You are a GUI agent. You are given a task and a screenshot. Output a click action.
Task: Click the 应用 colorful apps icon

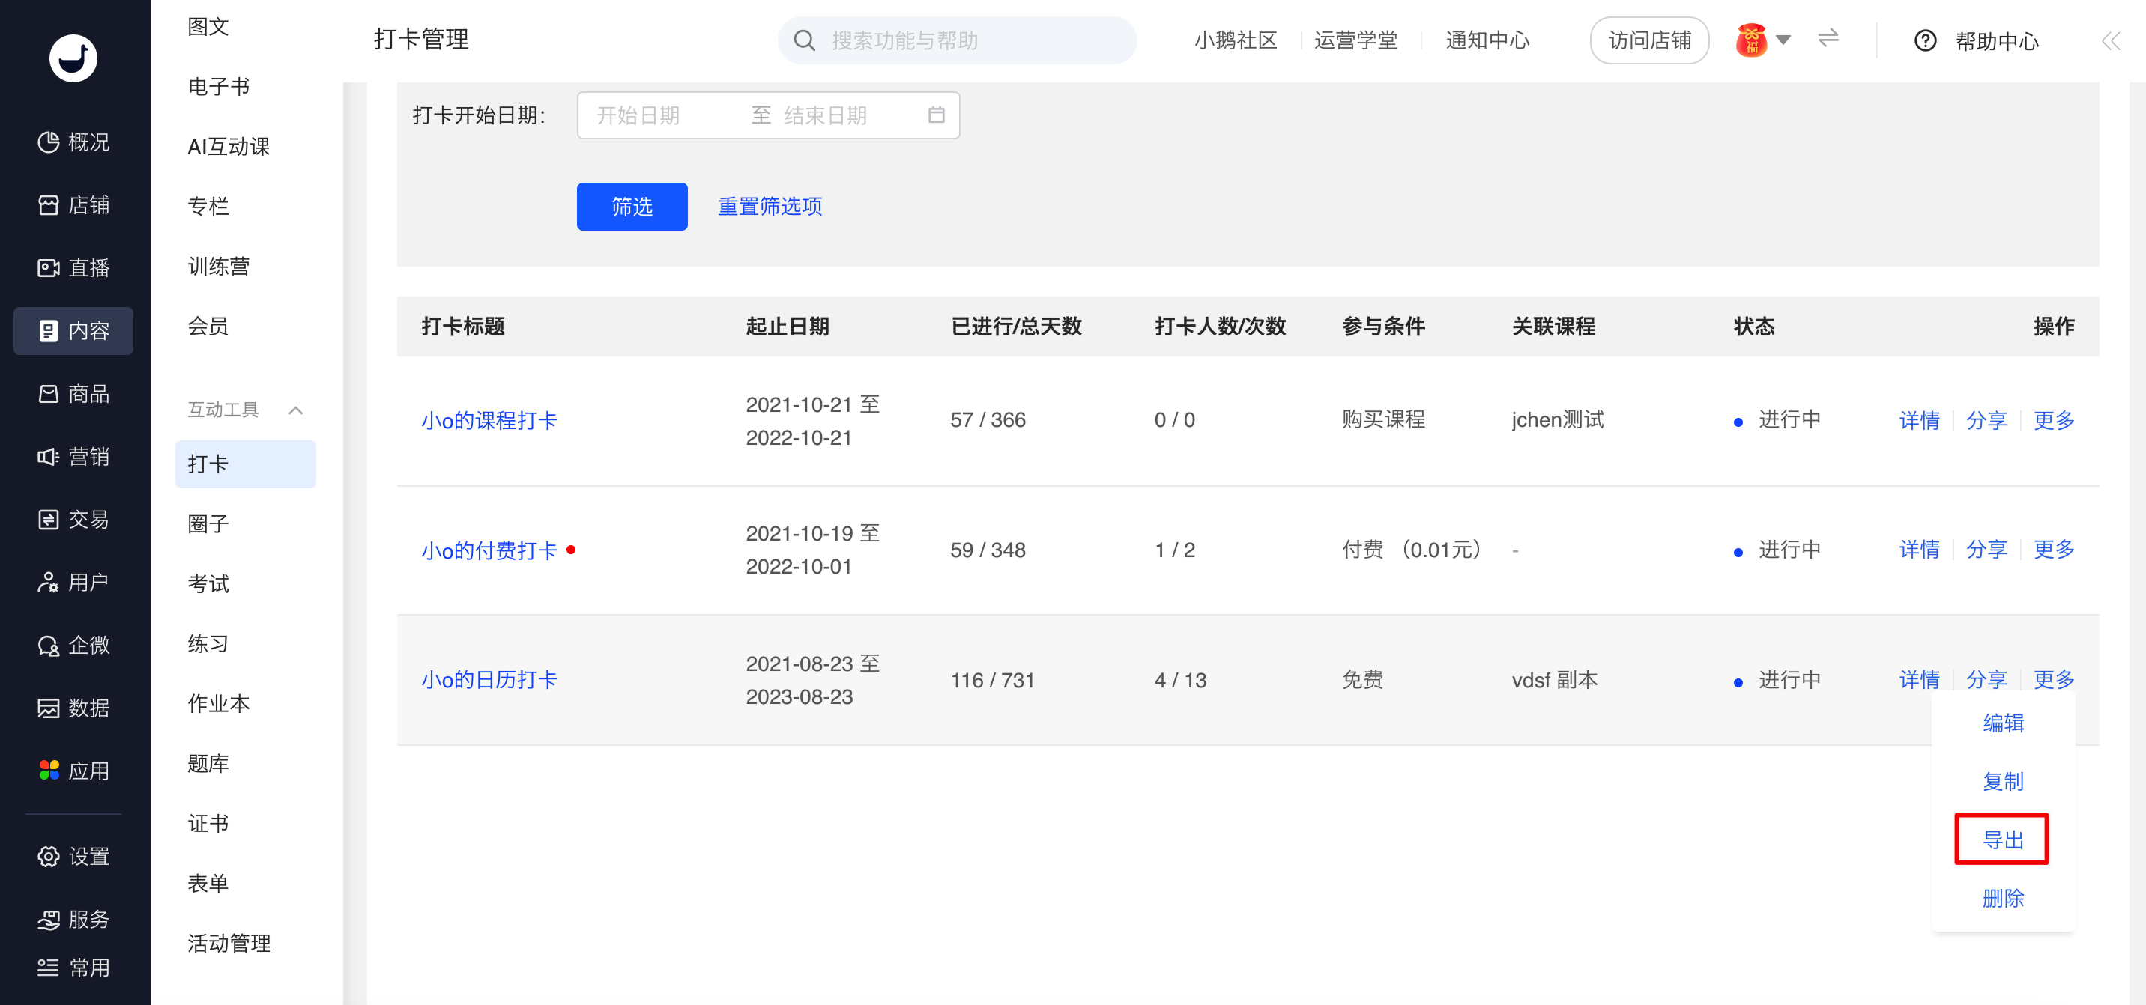(48, 770)
